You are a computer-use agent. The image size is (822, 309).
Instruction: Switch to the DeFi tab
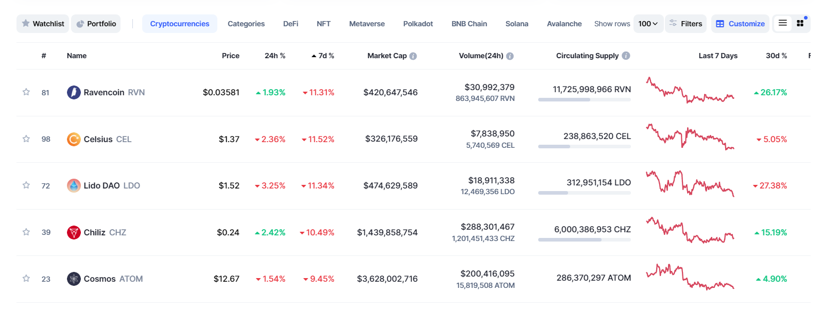(x=290, y=24)
